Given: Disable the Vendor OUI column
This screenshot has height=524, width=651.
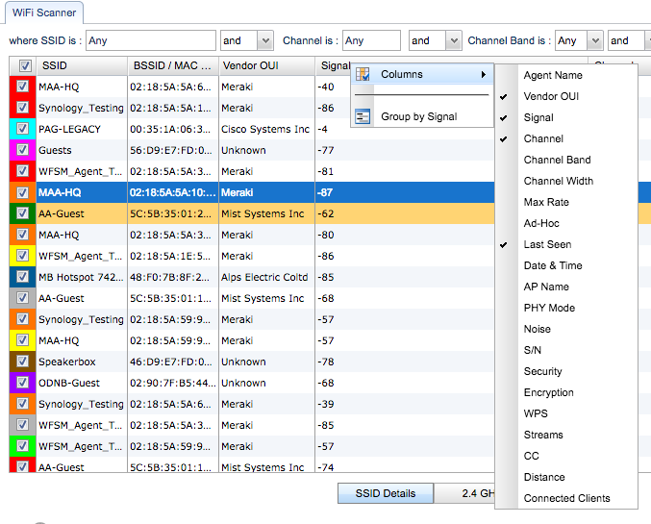Looking at the screenshot, I should click(x=551, y=96).
